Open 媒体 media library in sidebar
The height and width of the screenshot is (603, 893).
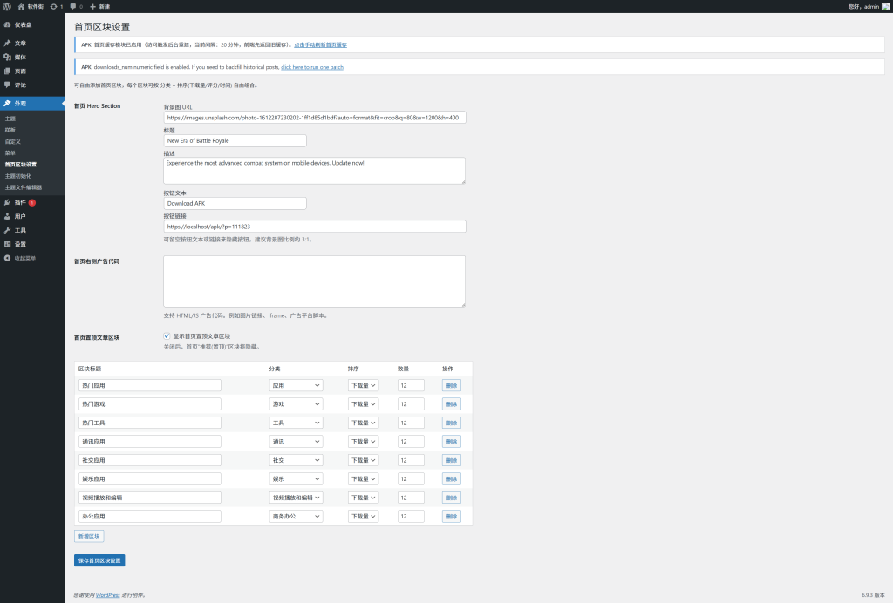(x=20, y=57)
